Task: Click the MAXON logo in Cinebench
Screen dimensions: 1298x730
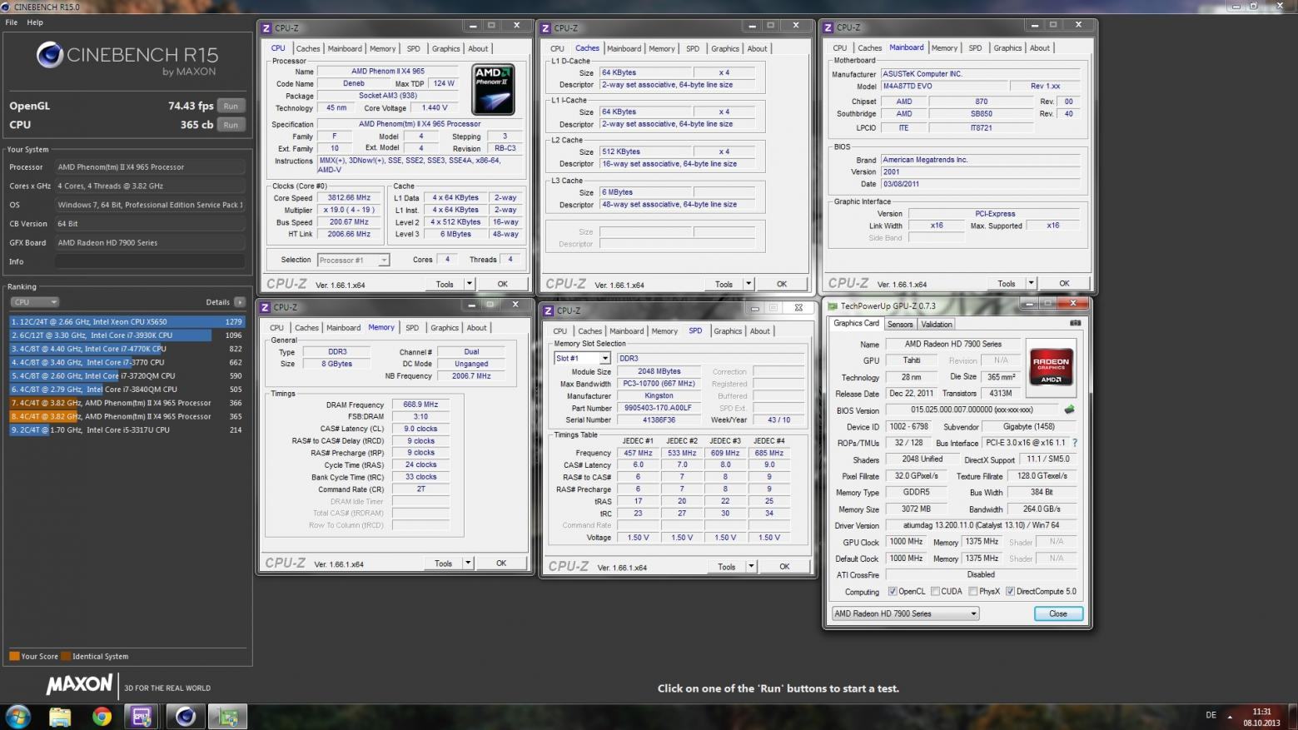Action: (x=80, y=685)
